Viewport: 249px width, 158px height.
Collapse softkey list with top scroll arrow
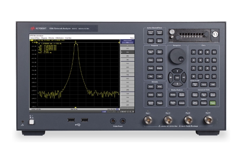point(128,45)
